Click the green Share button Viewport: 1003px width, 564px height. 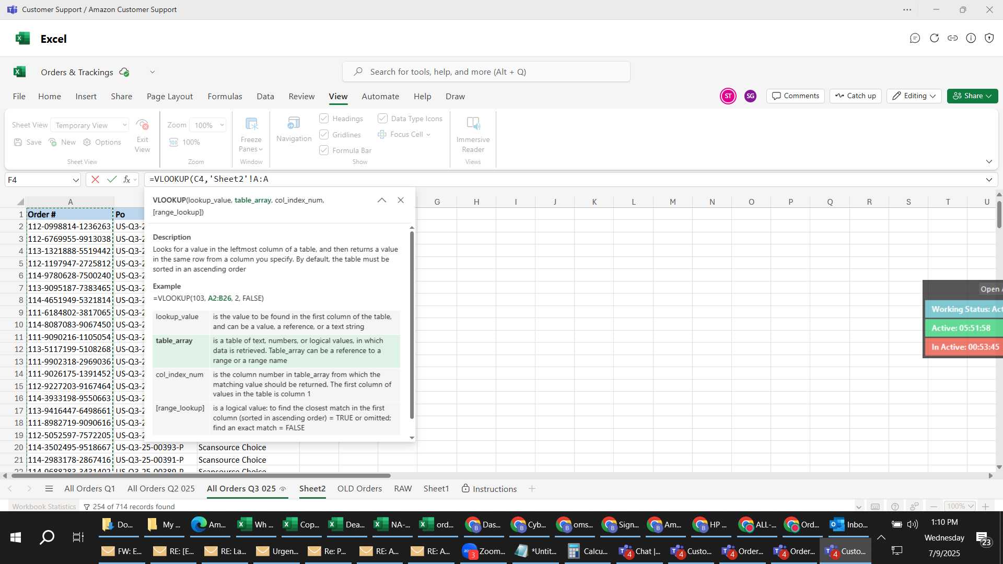tap(972, 96)
